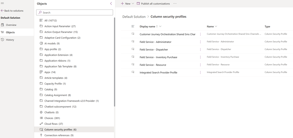Click profile icon of Field Service - Administrator row
This screenshot has height=138, width=293.
click(x=133, y=42)
